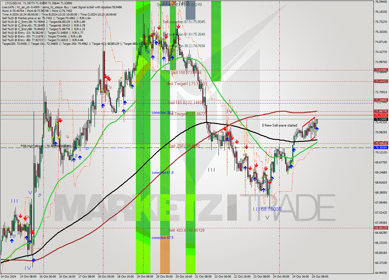Select the '19 Oct 08:00' time label
The height and width of the screenshot is (280, 389).
click(x=145, y=277)
